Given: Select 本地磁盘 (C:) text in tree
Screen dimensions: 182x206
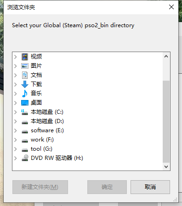Looking at the screenshot, I should [47, 112].
